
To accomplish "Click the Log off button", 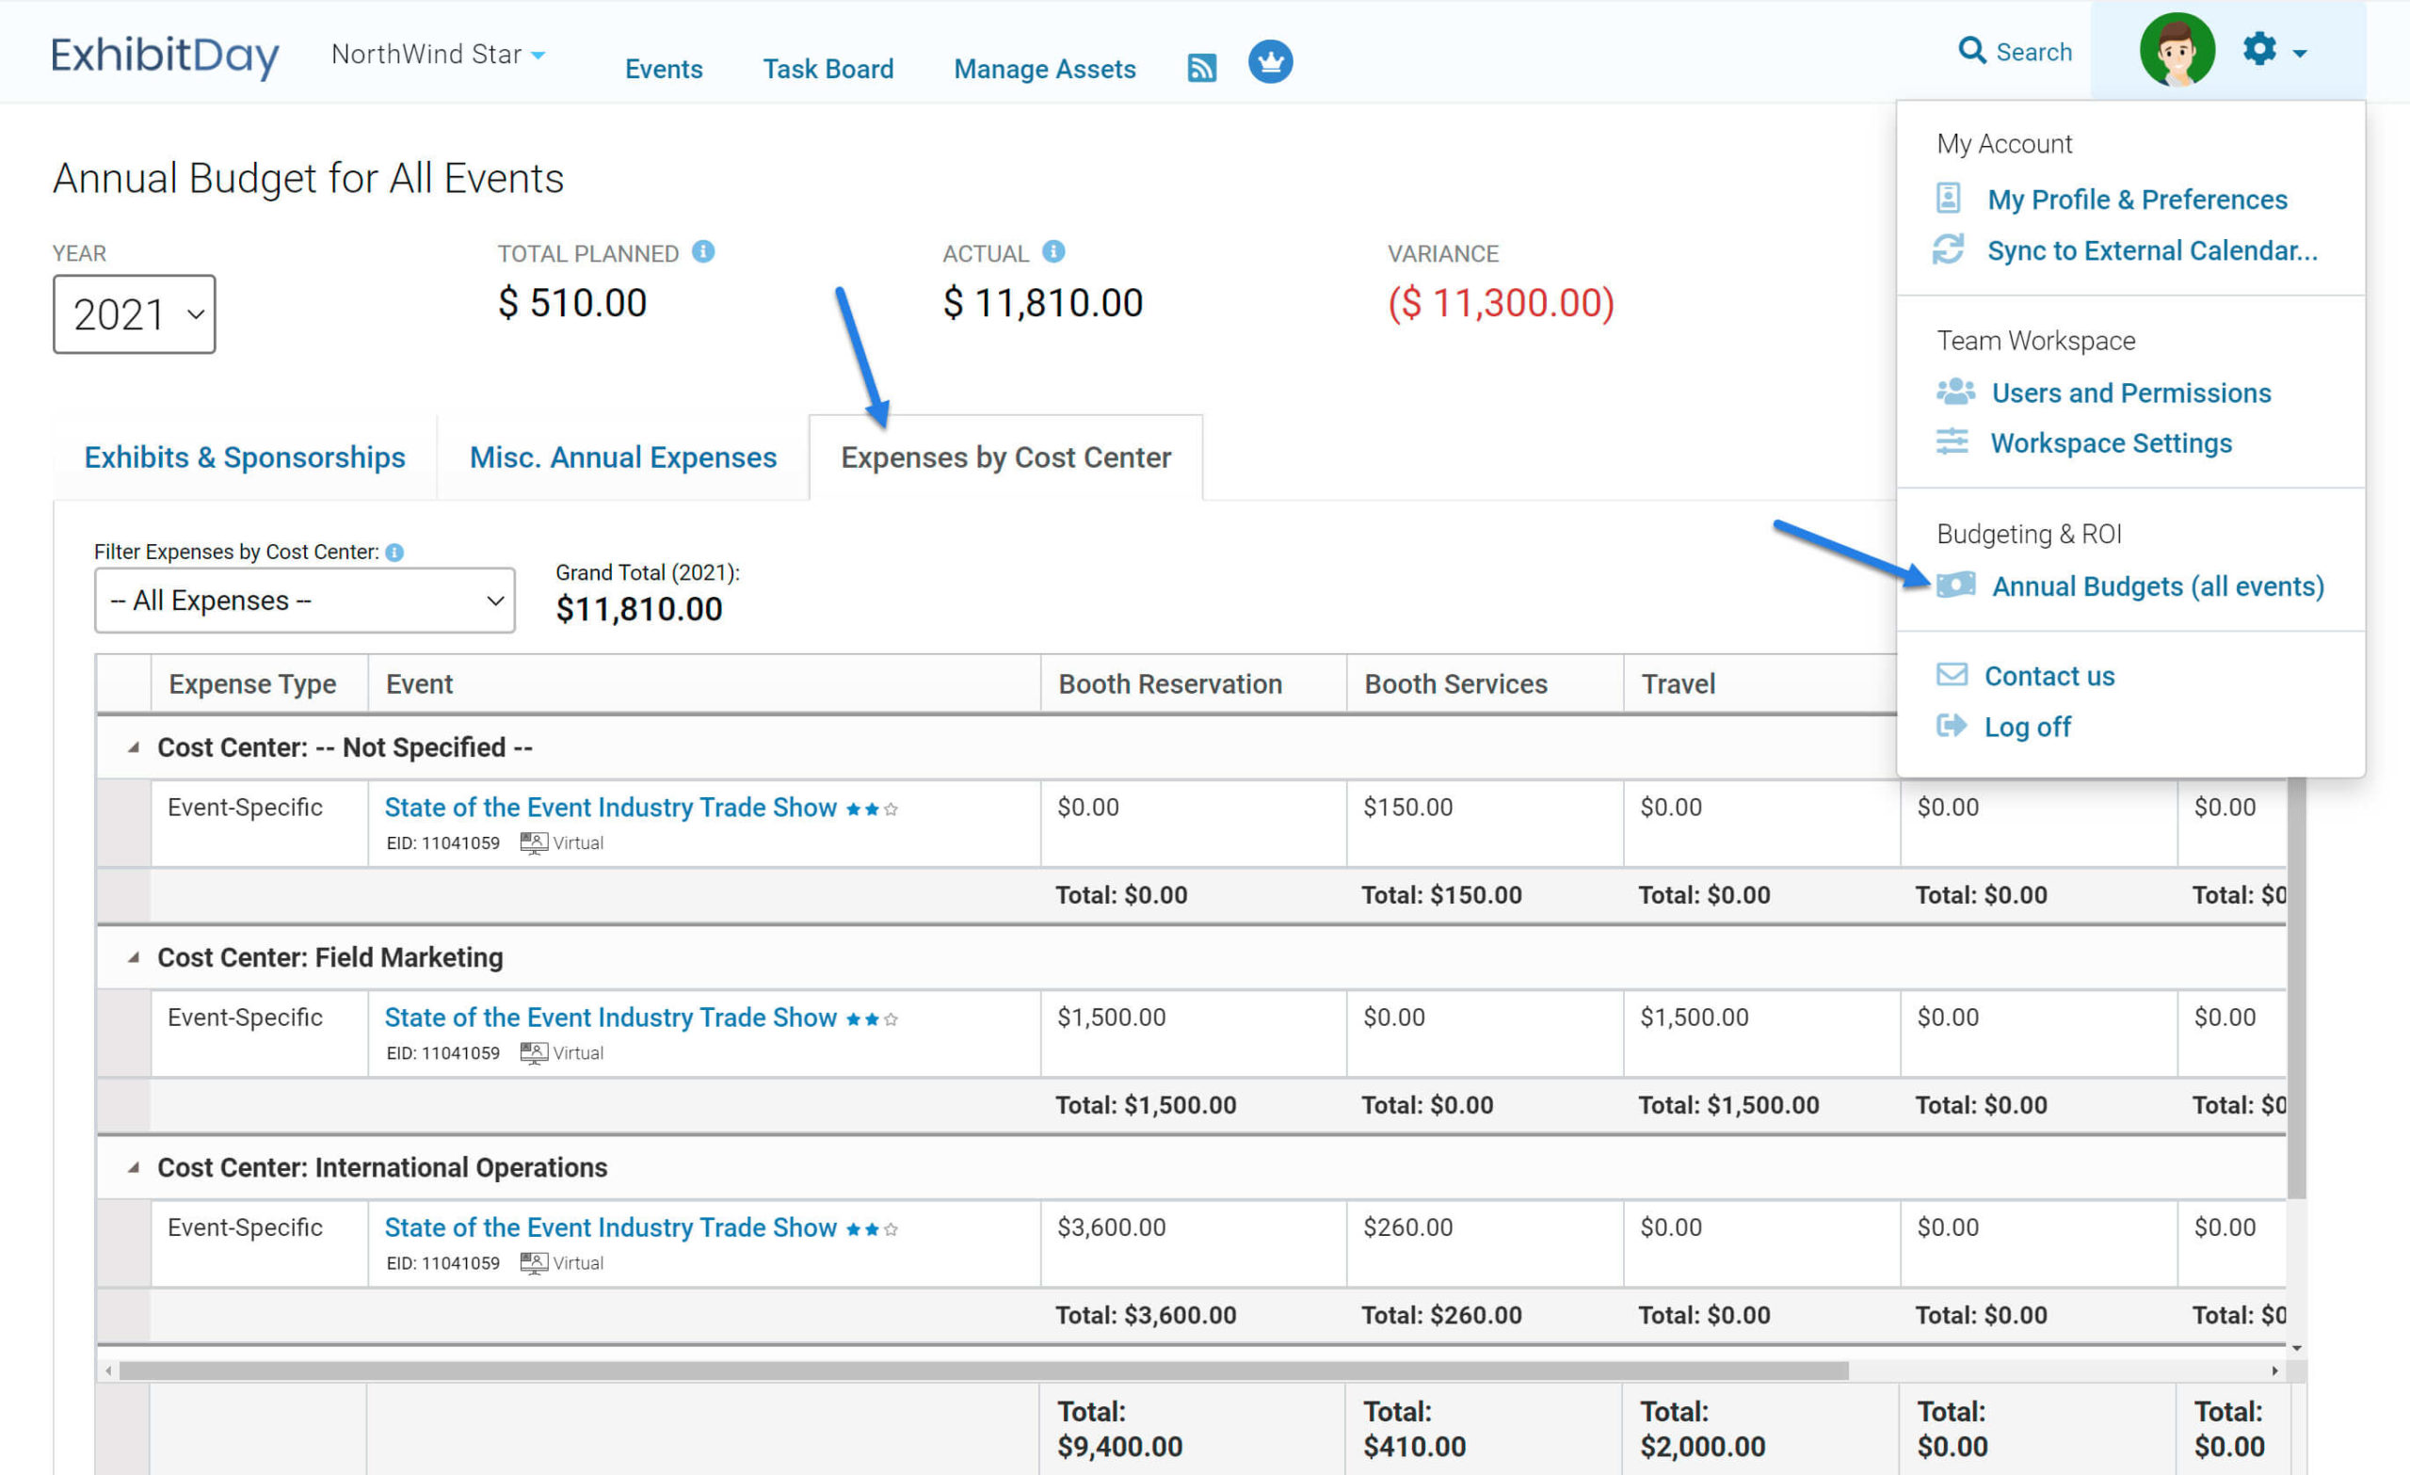I will [x=2028, y=725].
